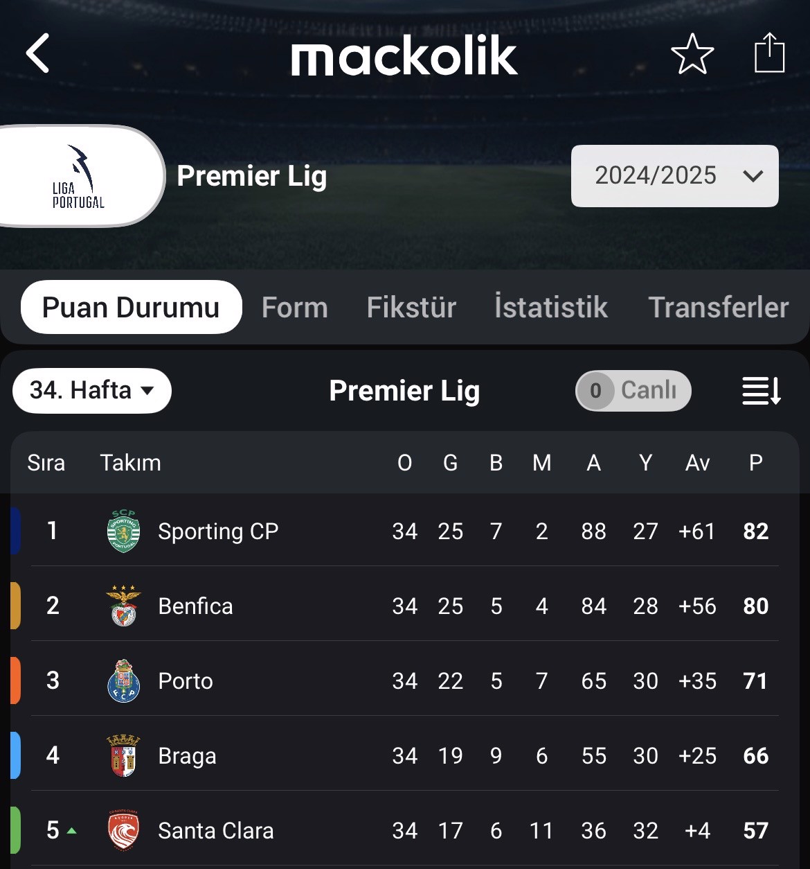Screen dimensions: 810x869
Task: Open the Transferler tab
Action: (719, 307)
